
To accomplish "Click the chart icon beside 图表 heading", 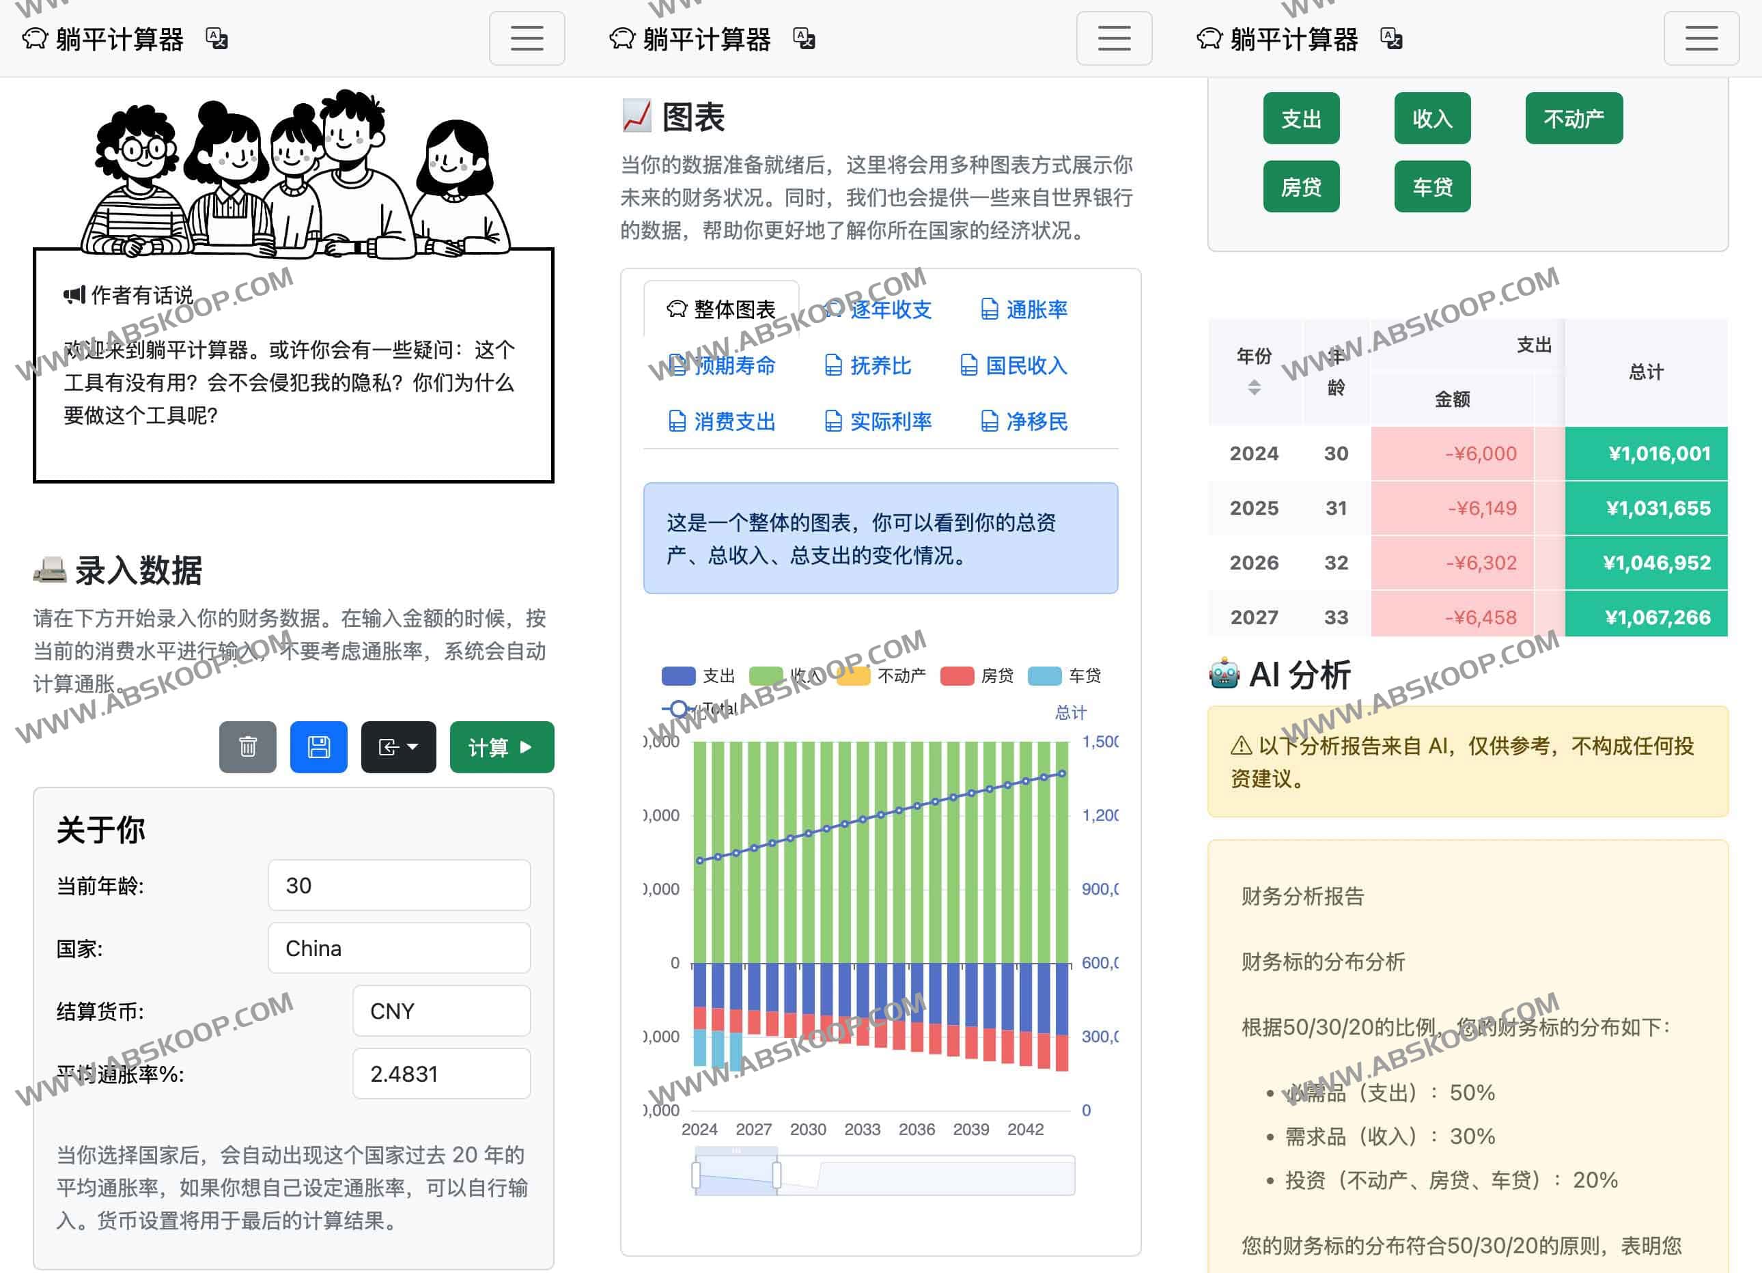I will coord(637,117).
